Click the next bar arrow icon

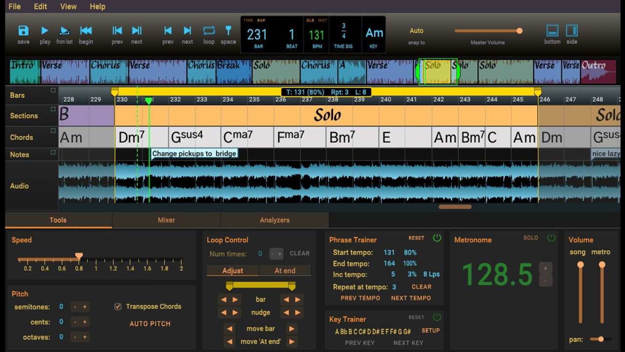pos(187,31)
